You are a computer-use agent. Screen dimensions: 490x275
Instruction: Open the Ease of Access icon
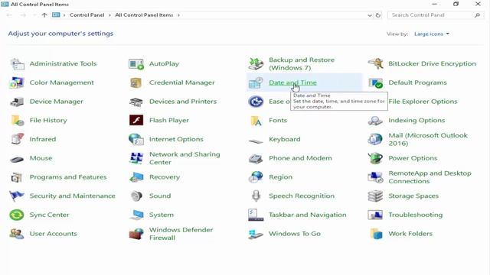click(x=256, y=102)
